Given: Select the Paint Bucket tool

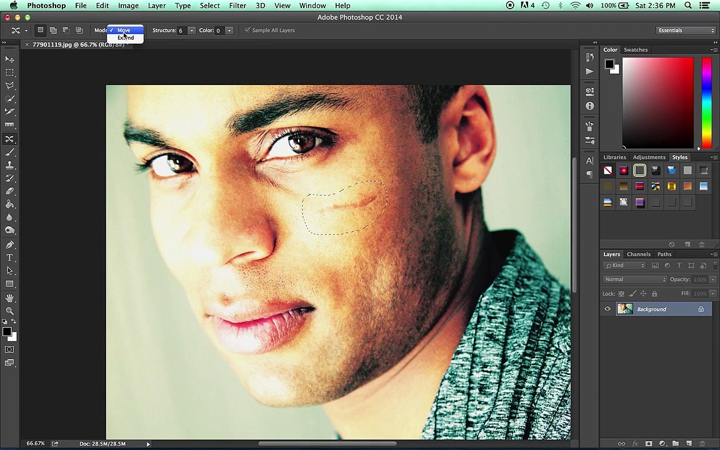Looking at the screenshot, I should 9,204.
